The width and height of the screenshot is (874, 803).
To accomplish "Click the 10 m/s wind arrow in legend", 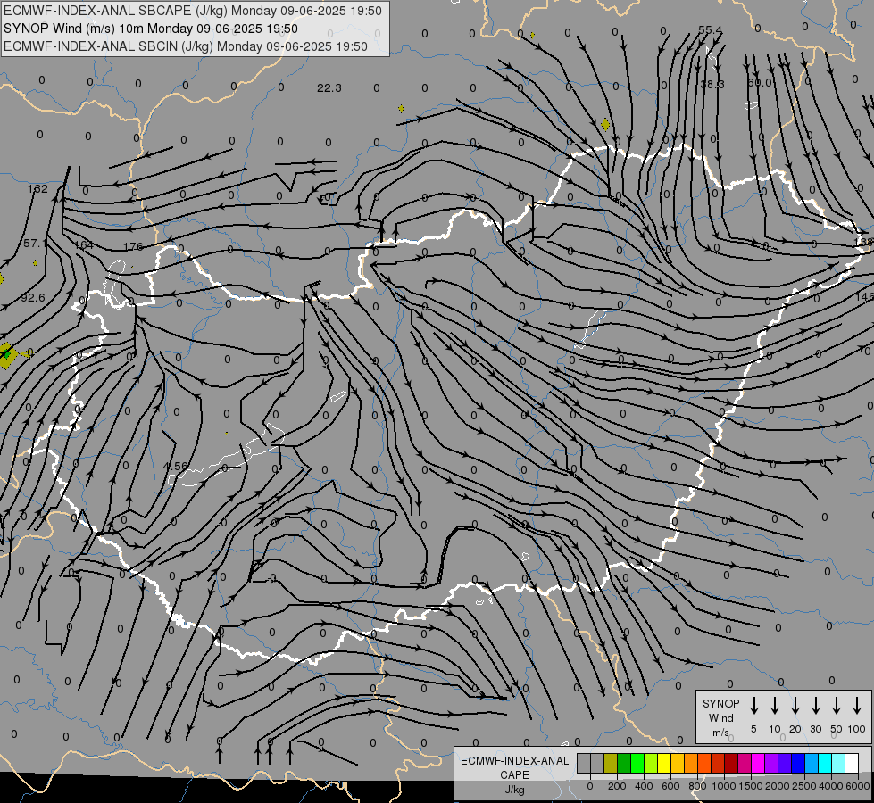I will (775, 706).
